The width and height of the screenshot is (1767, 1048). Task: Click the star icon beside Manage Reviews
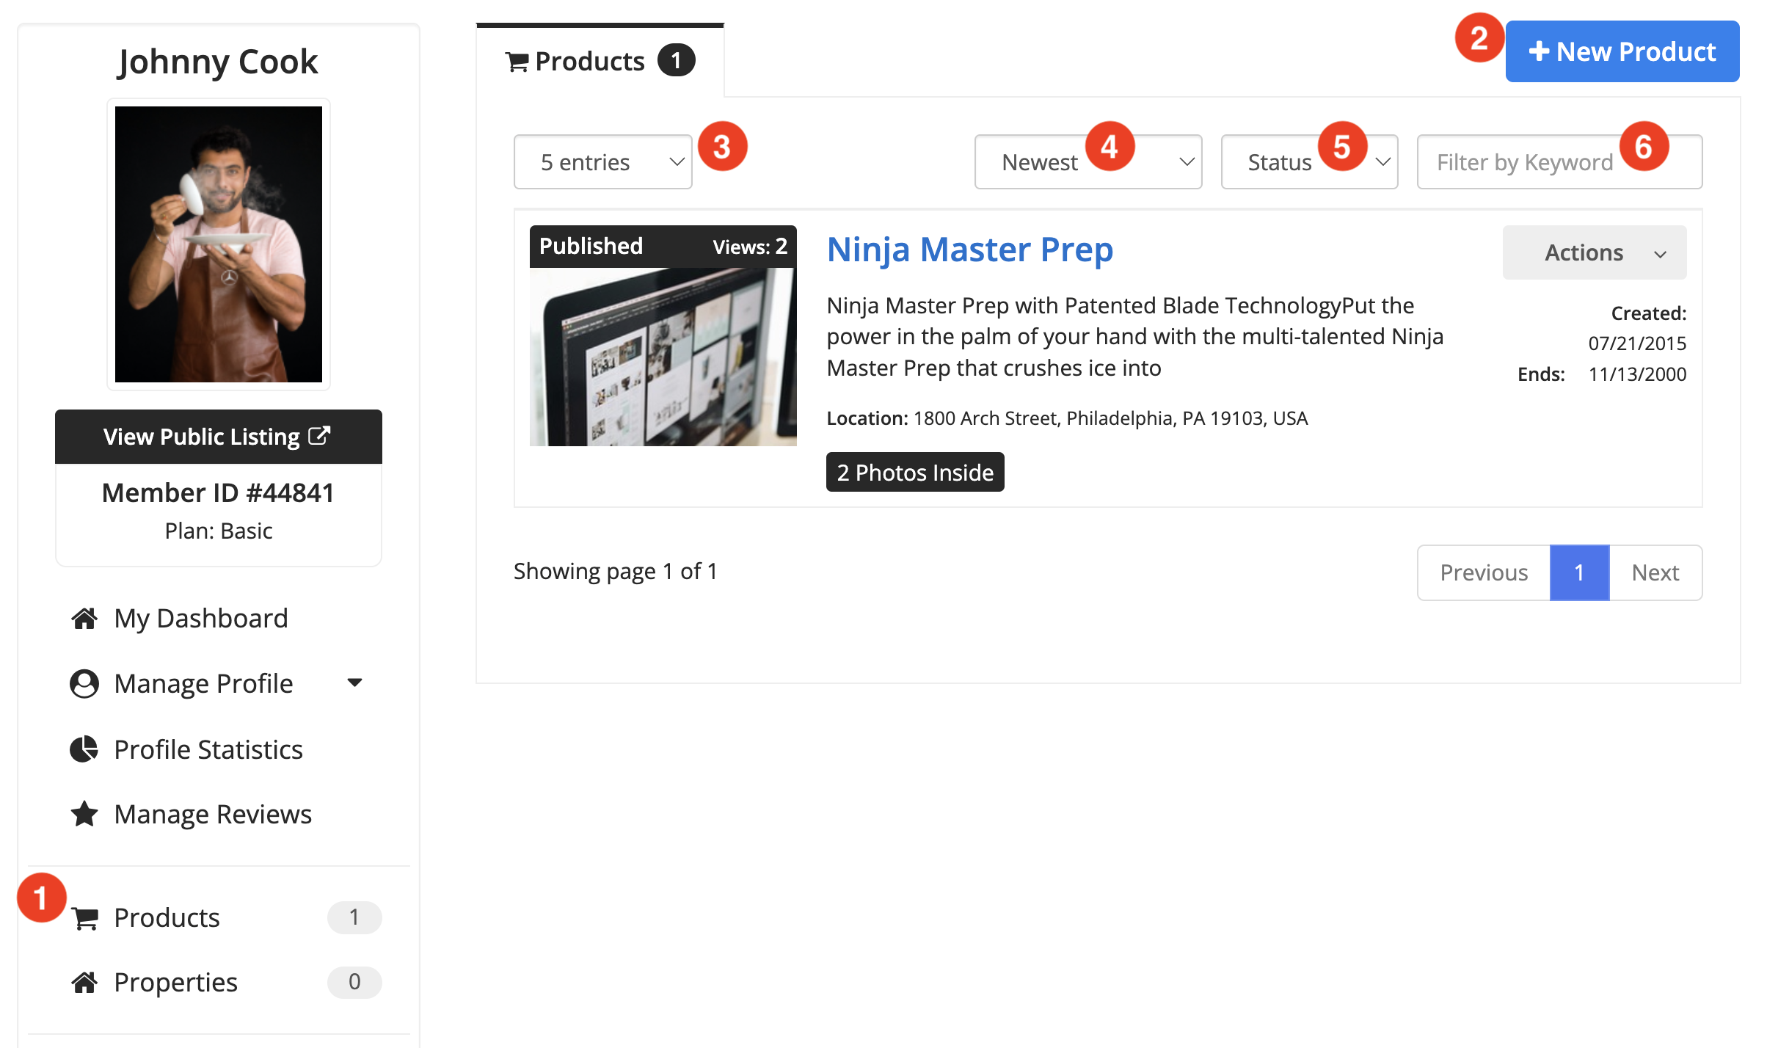click(x=84, y=814)
